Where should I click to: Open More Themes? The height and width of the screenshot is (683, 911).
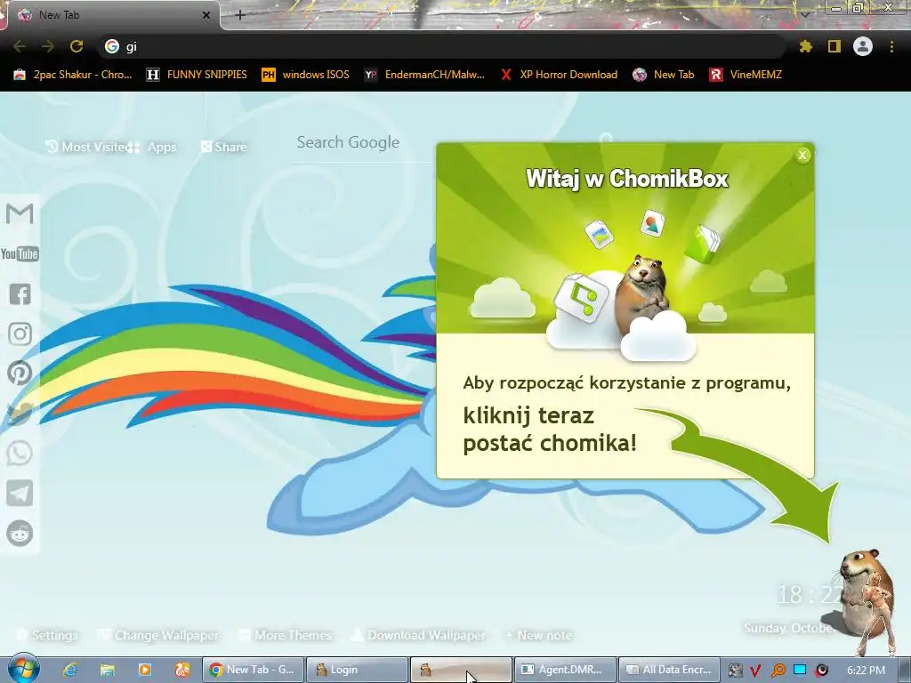pos(286,635)
